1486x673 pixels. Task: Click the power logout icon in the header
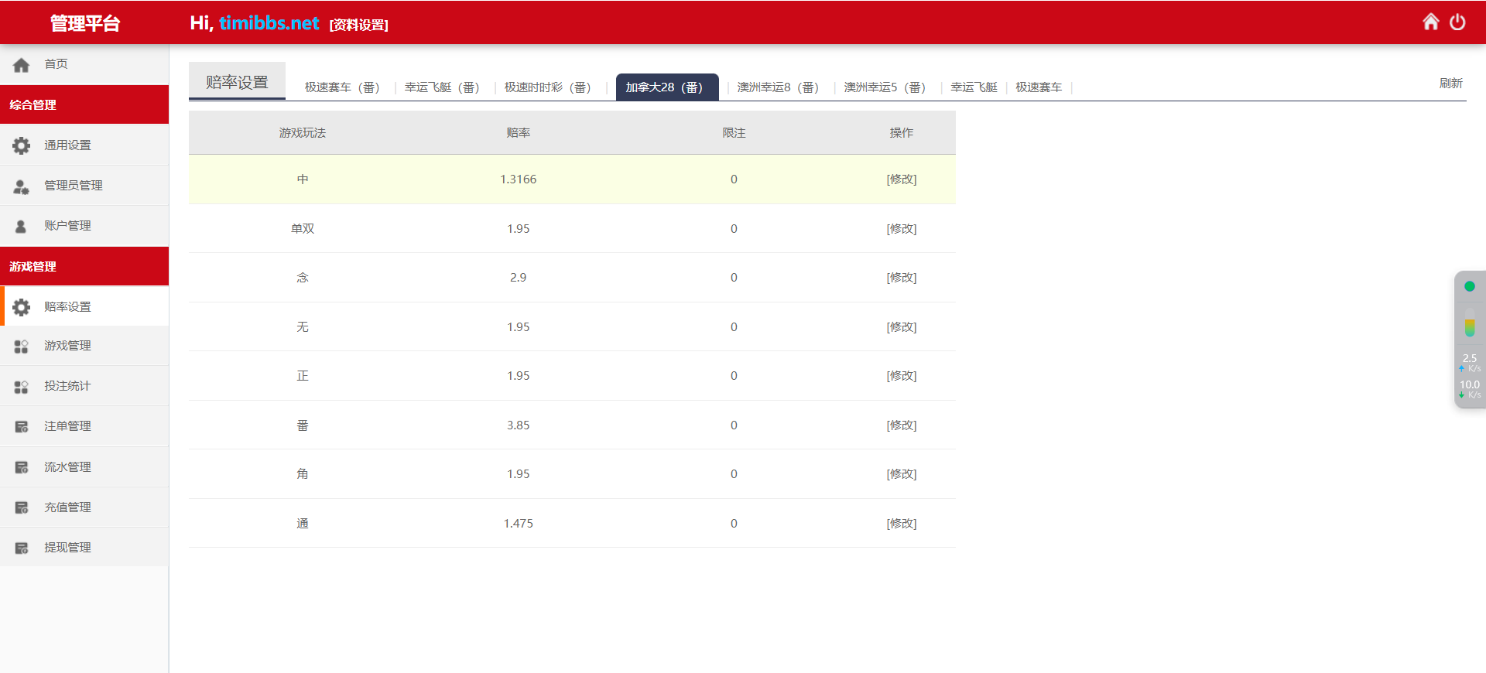1457,22
